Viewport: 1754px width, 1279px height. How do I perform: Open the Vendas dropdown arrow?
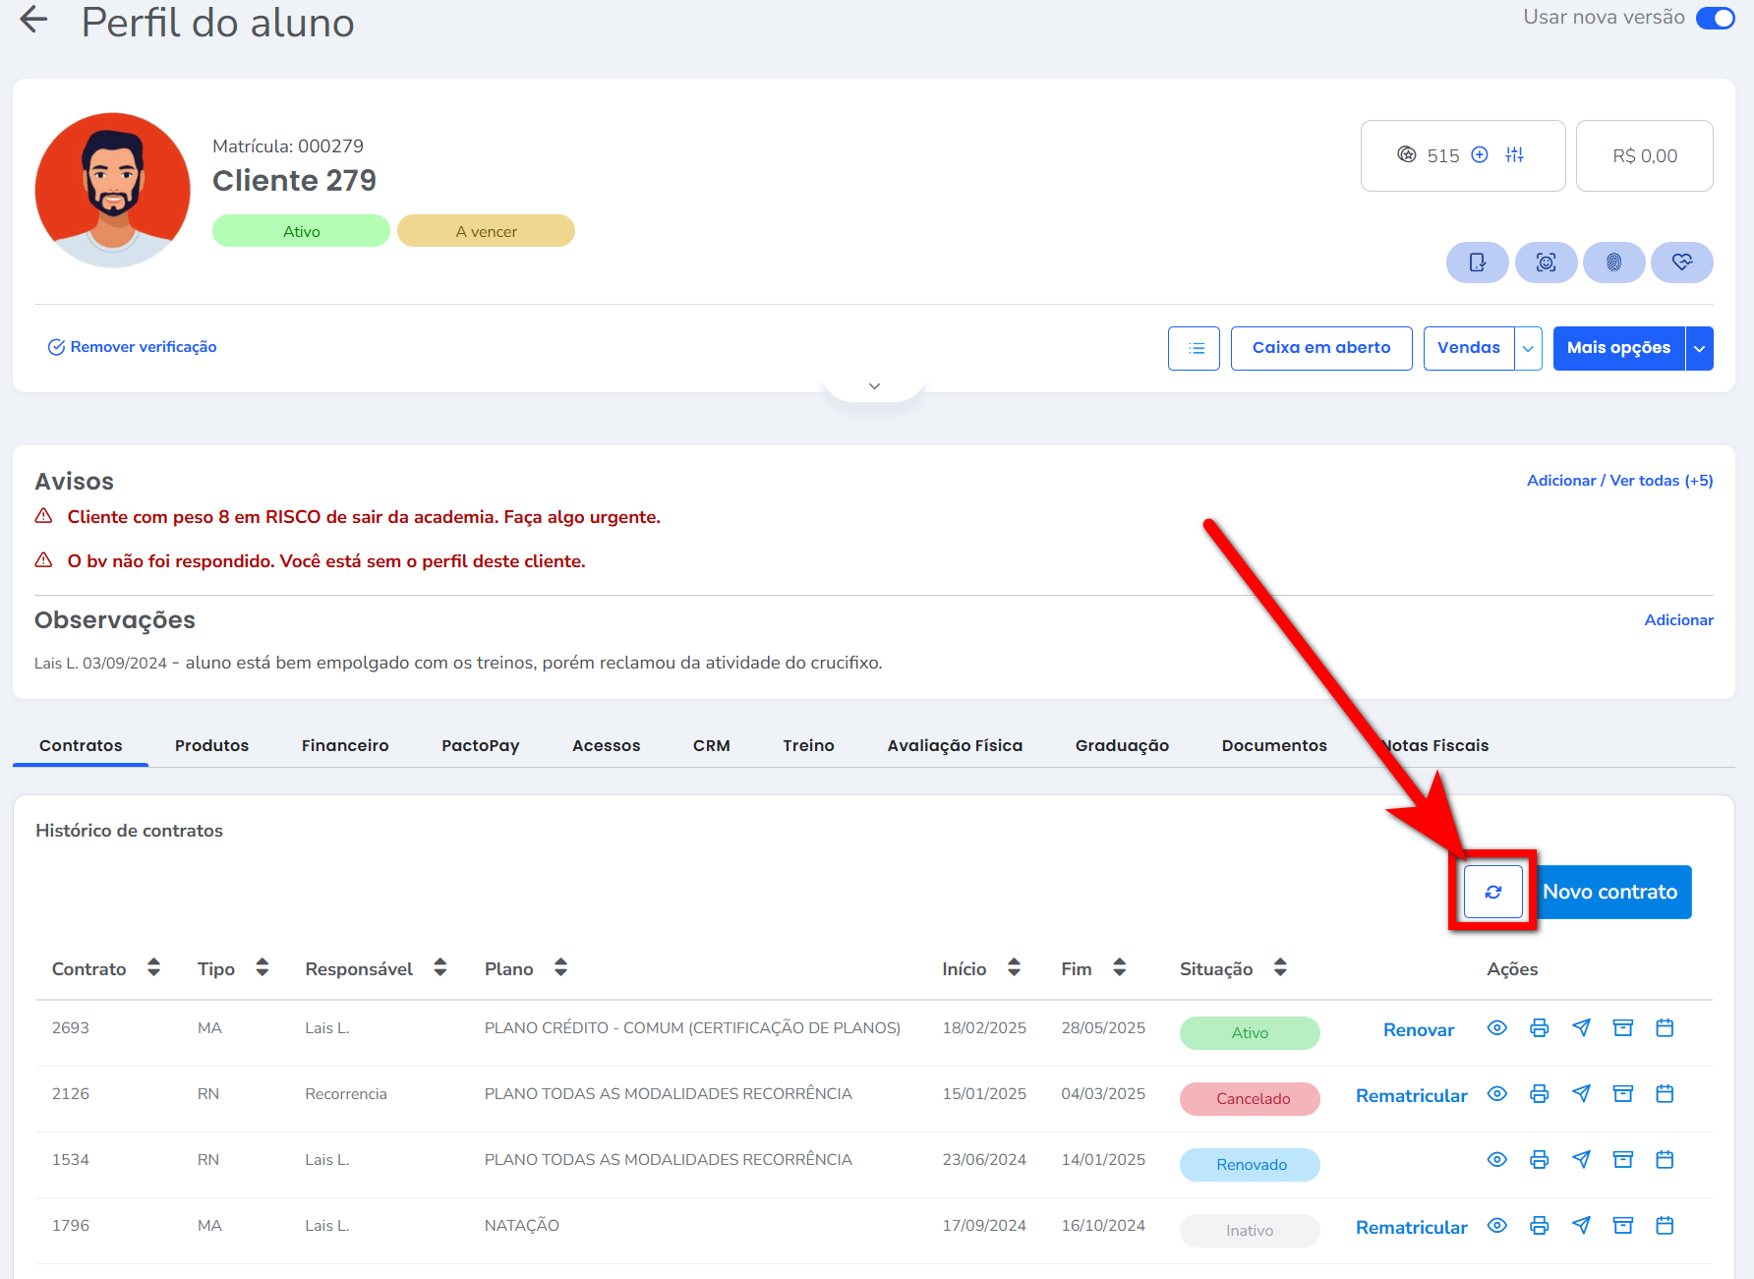pyautogui.click(x=1528, y=348)
